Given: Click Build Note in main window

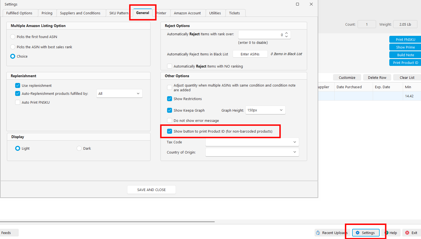Looking at the screenshot, I should (x=405, y=55).
